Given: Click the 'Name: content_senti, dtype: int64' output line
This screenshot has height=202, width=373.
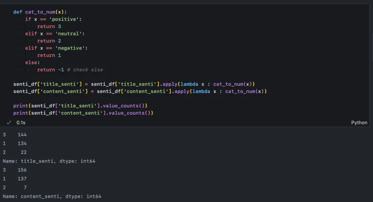Looking at the screenshot, I should pos(52,196).
